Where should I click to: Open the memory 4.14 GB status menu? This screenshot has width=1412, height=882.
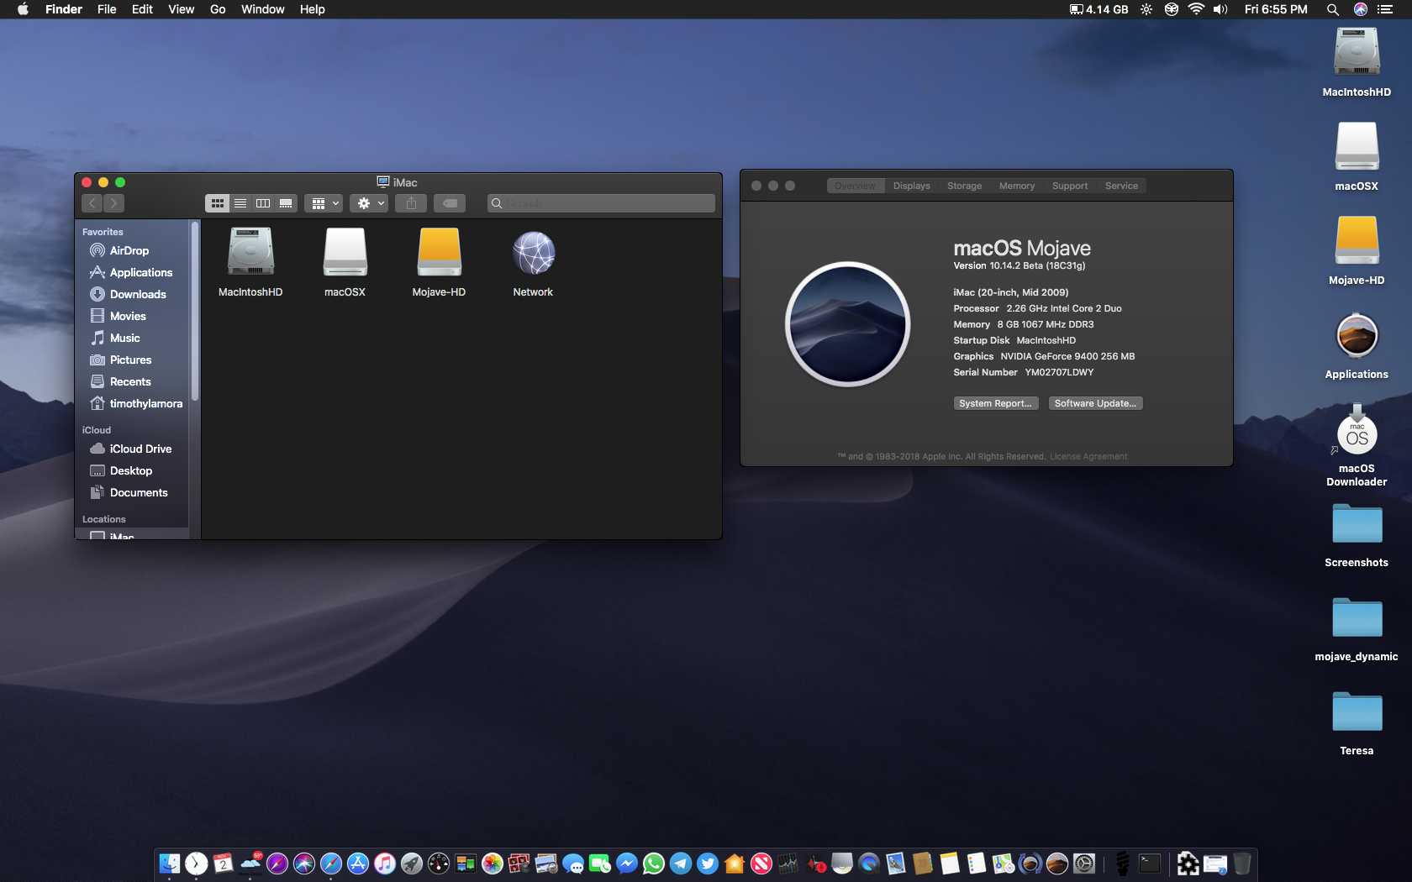click(x=1099, y=9)
